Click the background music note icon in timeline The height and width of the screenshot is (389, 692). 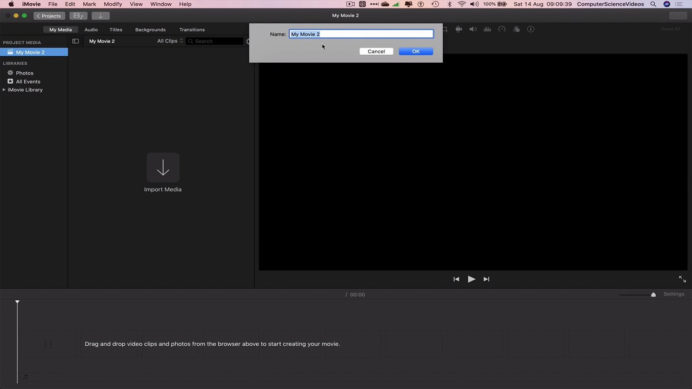pos(25,377)
